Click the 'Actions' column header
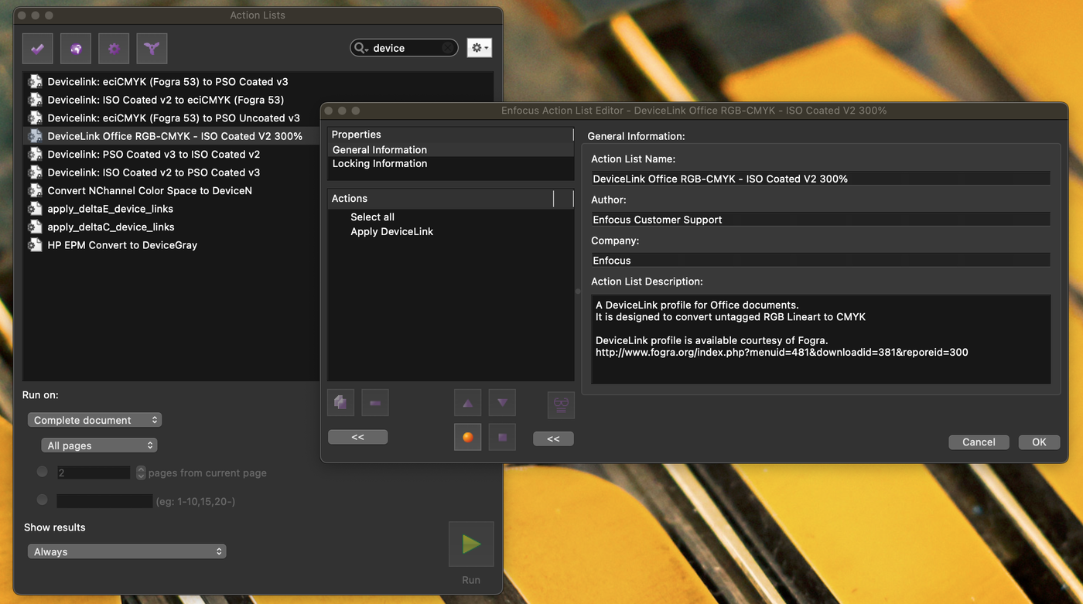Image resolution: width=1083 pixels, height=604 pixels. 441,199
